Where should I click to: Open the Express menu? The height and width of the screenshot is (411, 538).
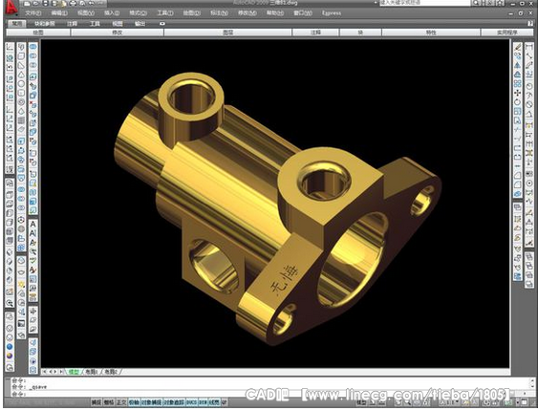(332, 13)
